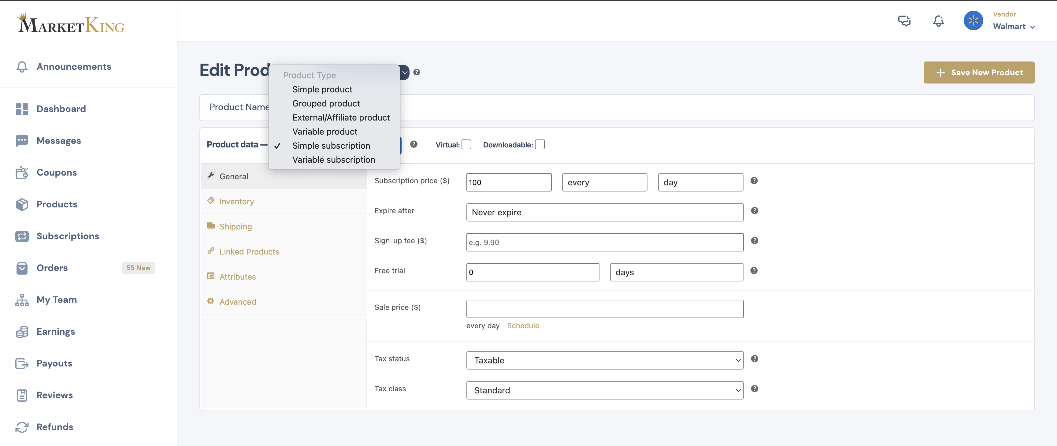The width and height of the screenshot is (1057, 446).
Task: Click help icon for Expire after
Action: pyautogui.click(x=754, y=210)
